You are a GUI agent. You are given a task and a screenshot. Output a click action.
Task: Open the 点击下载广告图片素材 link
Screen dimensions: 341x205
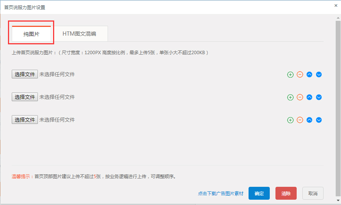221,194
